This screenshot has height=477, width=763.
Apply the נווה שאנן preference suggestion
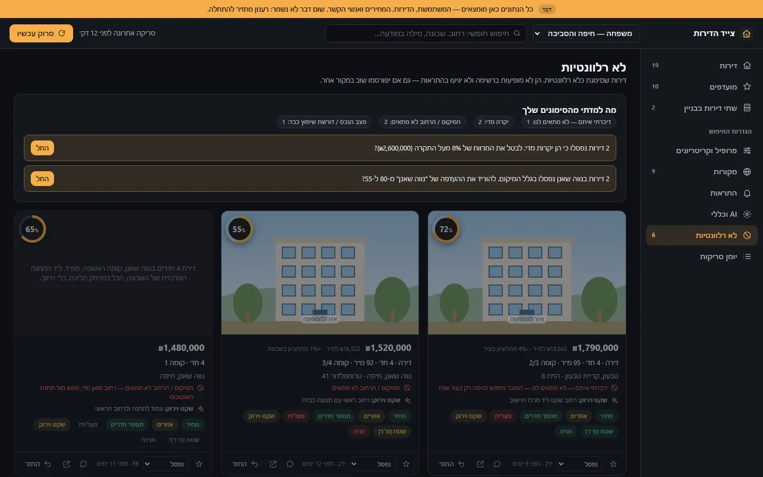click(x=42, y=179)
